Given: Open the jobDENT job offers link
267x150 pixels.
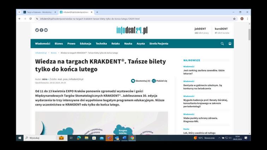Looking at the screenshot, I should (x=201, y=31).
